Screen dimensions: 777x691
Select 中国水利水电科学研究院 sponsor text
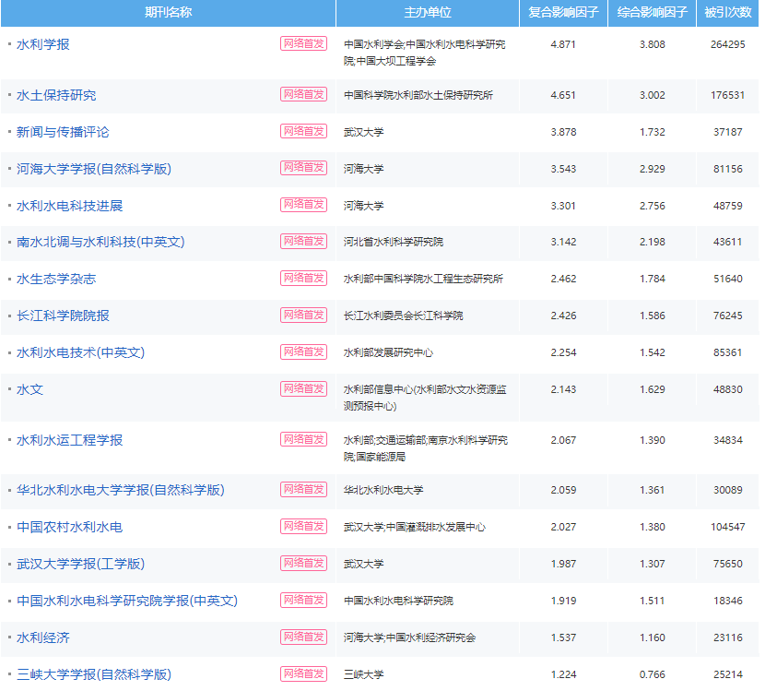pyautogui.click(x=398, y=601)
